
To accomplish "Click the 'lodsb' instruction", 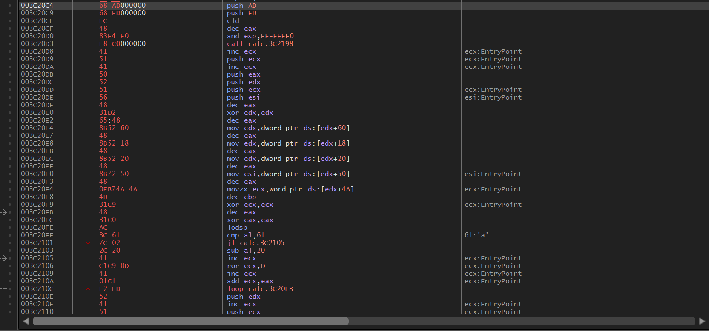I will pyautogui.click(x=237, y=228).
